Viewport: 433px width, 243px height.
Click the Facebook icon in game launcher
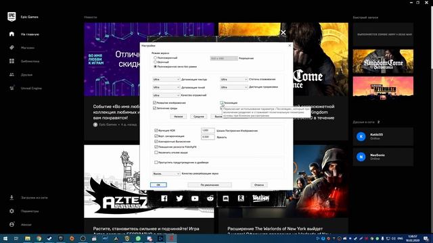[x=164, y=198]
